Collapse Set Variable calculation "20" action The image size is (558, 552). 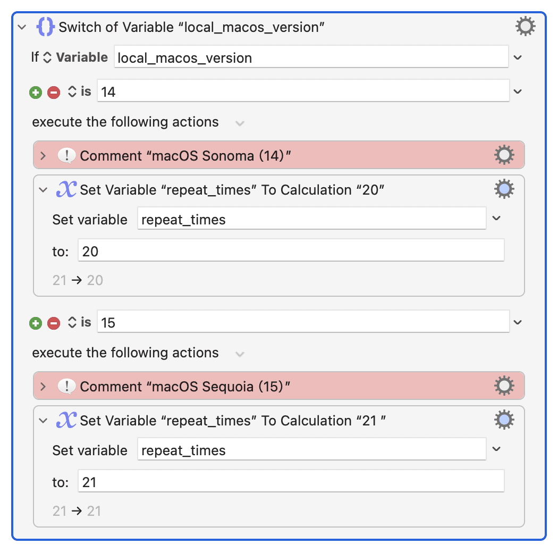tap(43, 190)
